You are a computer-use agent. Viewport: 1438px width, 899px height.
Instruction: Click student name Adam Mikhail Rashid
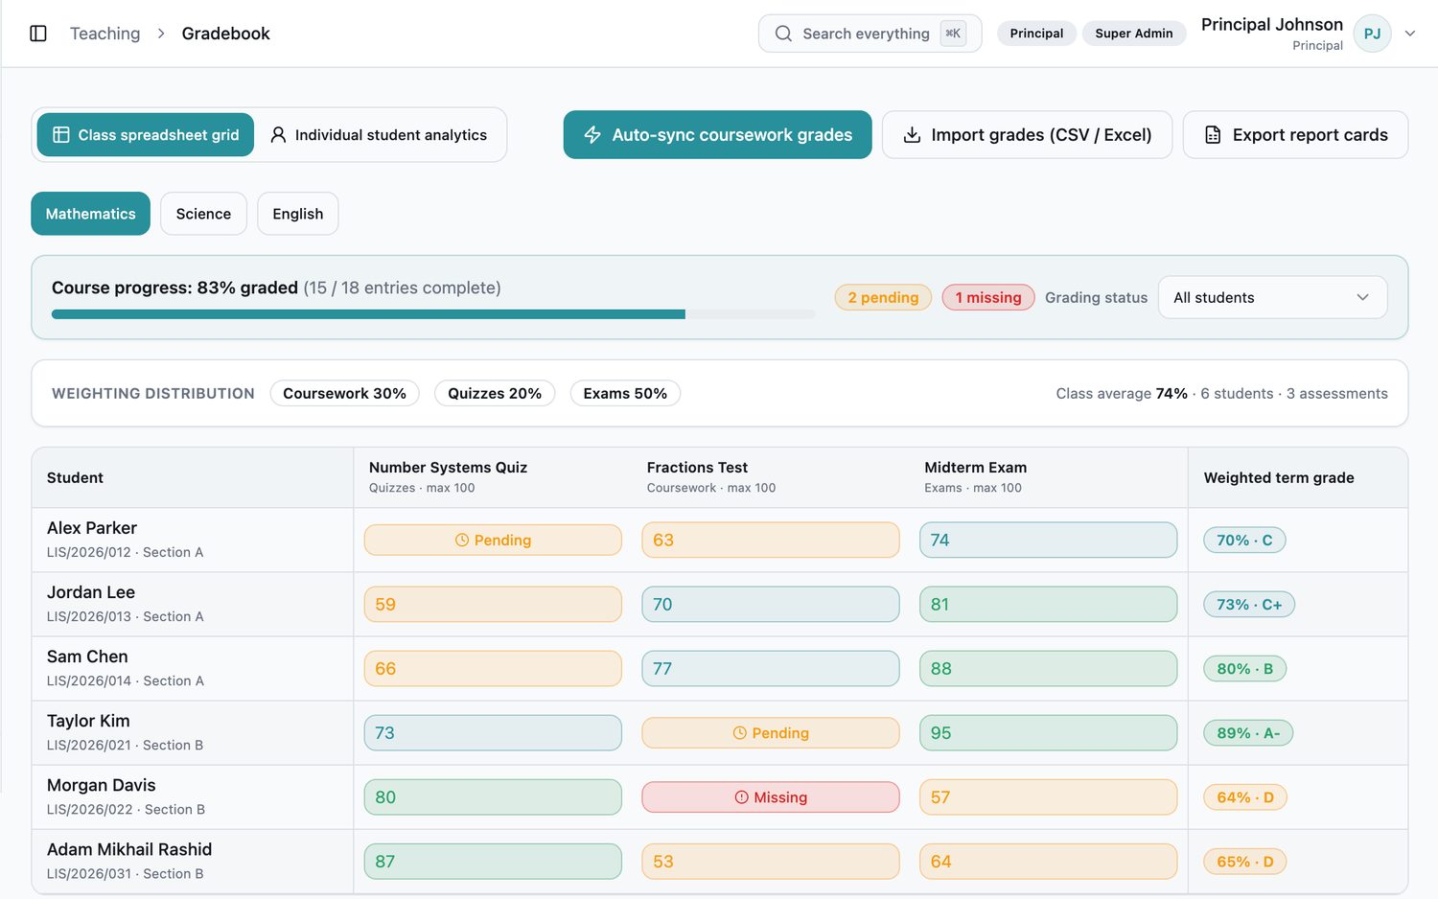(129, 849)
